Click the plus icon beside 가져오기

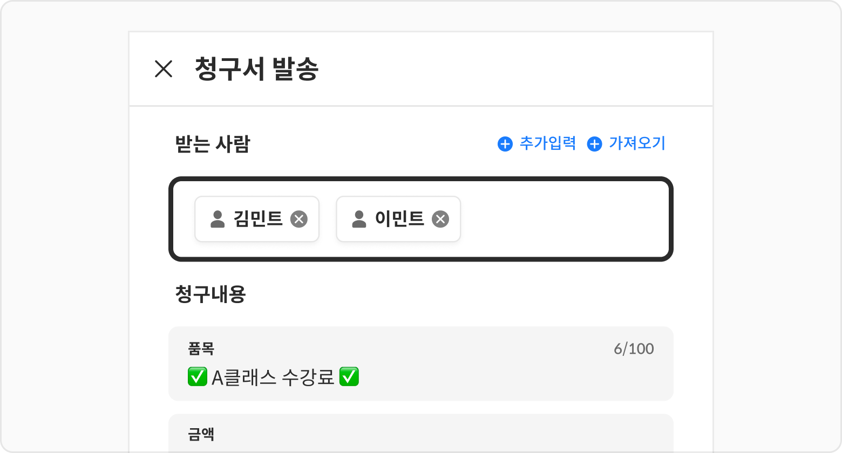tap(594, 144)
